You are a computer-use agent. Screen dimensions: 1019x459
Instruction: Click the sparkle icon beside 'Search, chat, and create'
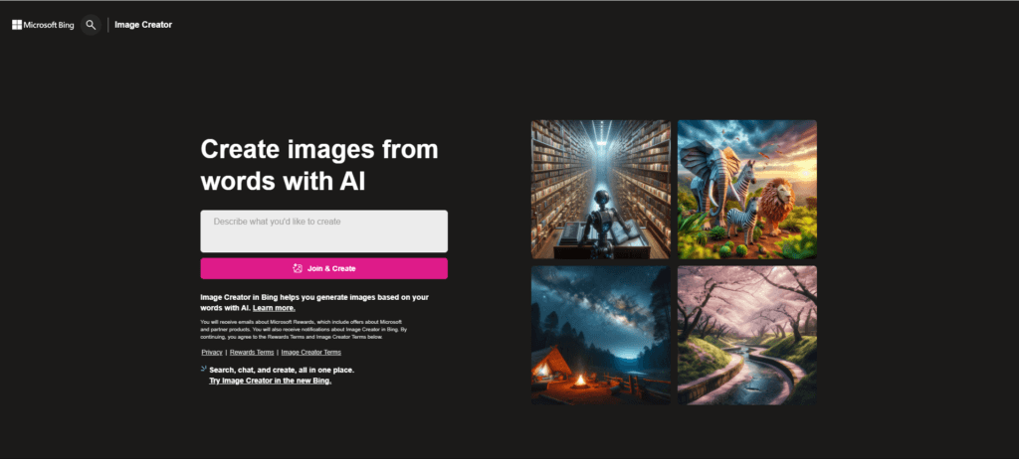[x=204, y=369]
